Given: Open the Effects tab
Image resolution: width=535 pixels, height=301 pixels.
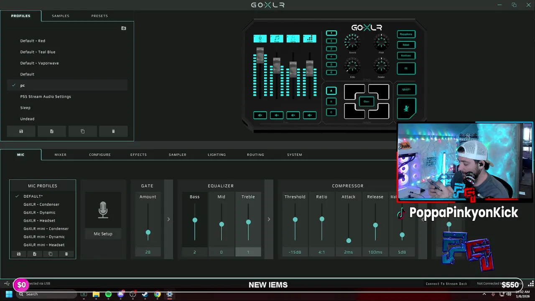Looking at the screenshot, I should tap(138, 155).
